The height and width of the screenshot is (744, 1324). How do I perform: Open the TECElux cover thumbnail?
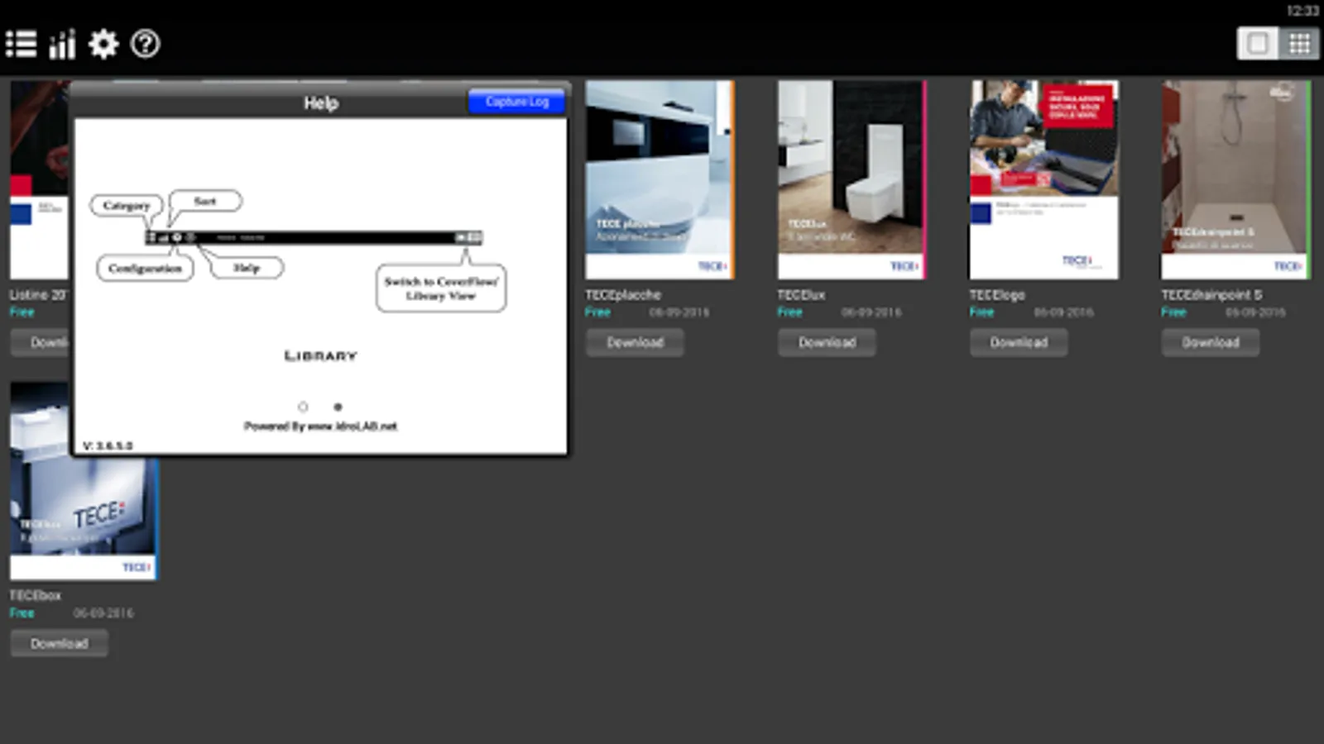(x=851, y=179)
